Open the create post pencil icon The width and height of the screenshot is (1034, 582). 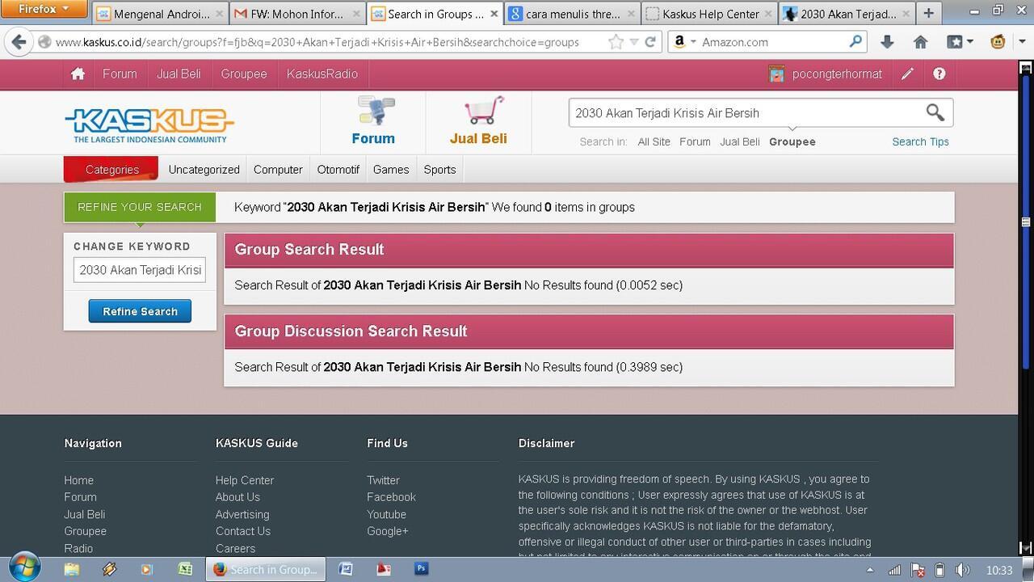(907, 74)
